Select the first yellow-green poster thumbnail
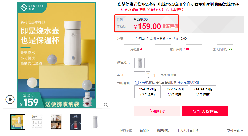This screenshot has width=248, height=136. 18,122
